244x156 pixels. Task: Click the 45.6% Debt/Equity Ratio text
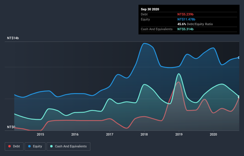click(195, 24)
